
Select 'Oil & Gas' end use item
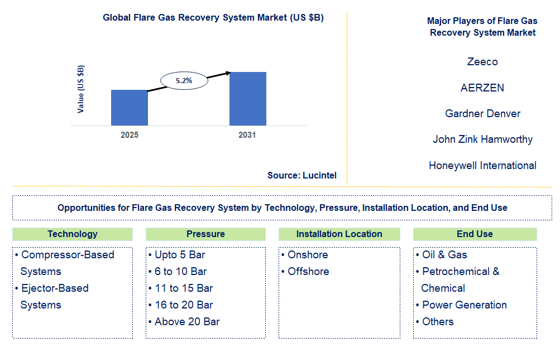click(442, 255)
